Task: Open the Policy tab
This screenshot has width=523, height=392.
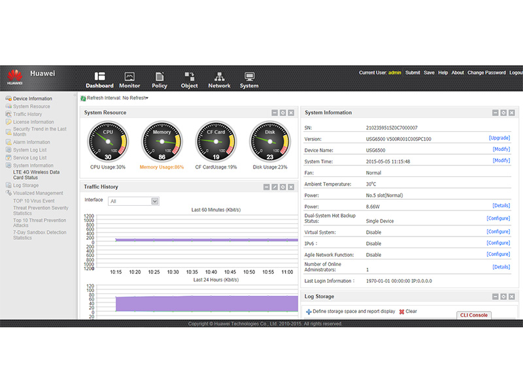Action: [160, 80]
